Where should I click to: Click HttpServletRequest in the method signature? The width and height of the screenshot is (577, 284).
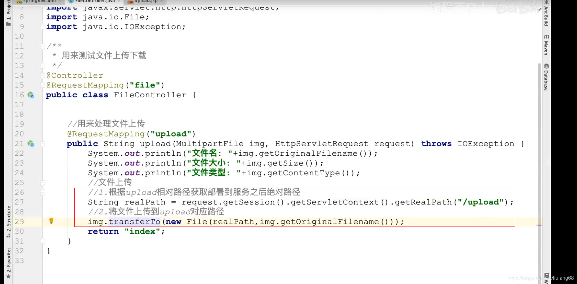[322, 144]
